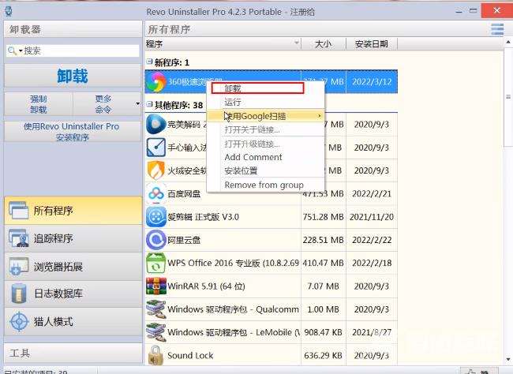The height and width of the screenshot is (374, 513).
Task: Select the WPS Office 2016 icon
Action: click(x=155, y=263)
